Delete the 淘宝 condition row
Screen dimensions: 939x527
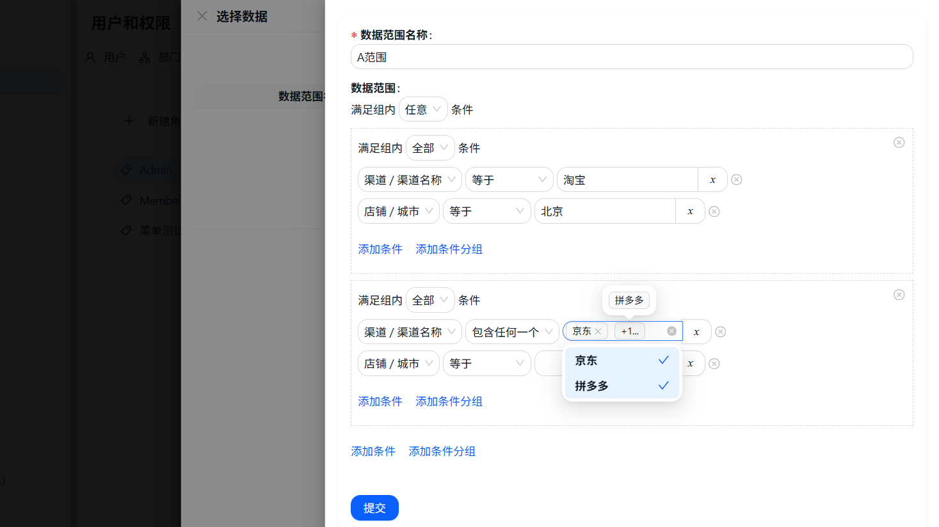tap(737, 180)
